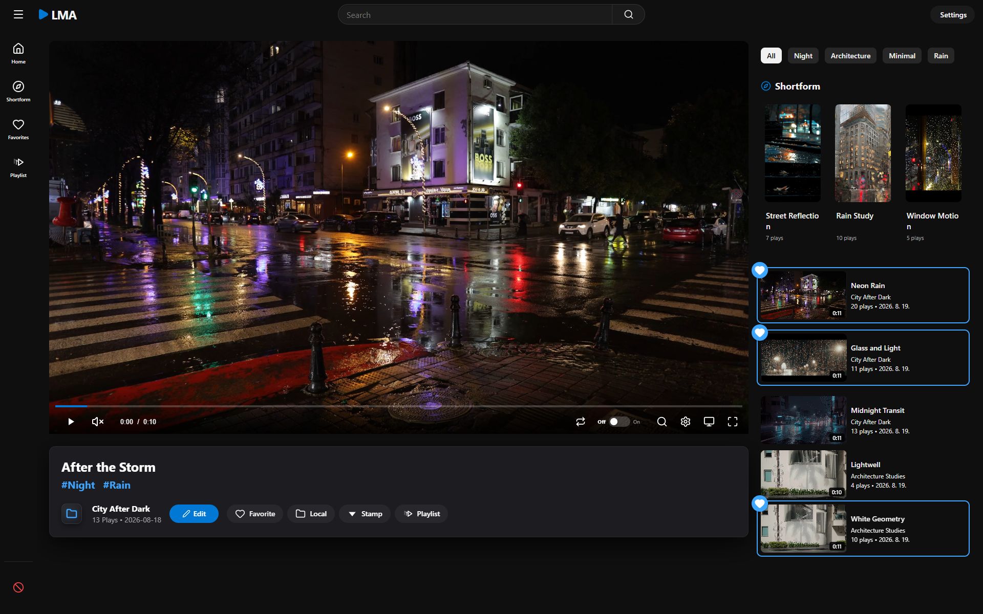Image resolution: width=983 pixels, height=614 pixels.
Task: Click the #Night hashtag
Action: click(x=78, y=485)
